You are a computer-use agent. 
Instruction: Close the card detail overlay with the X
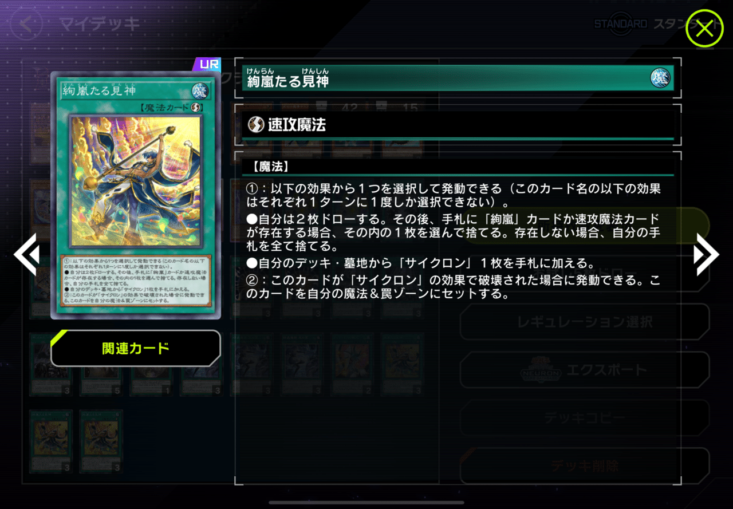pyautogui.click(x=704, y=28)
